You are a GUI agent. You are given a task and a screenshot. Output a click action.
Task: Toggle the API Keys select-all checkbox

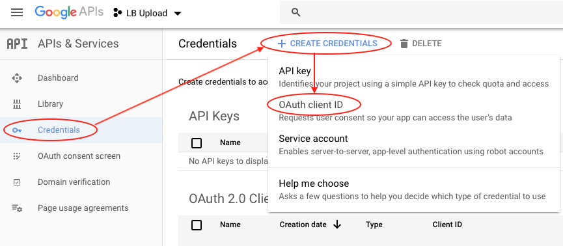click(x=197, y=143)
